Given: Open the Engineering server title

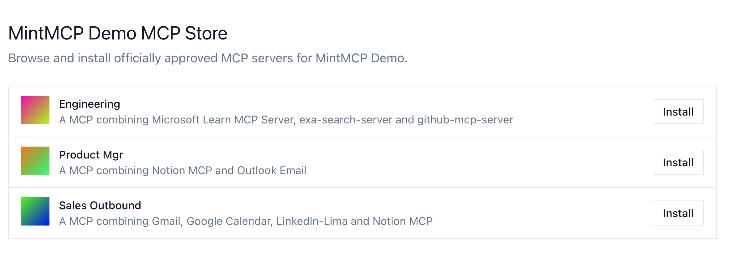Looking at the screenshot, I should pos(90,104).
